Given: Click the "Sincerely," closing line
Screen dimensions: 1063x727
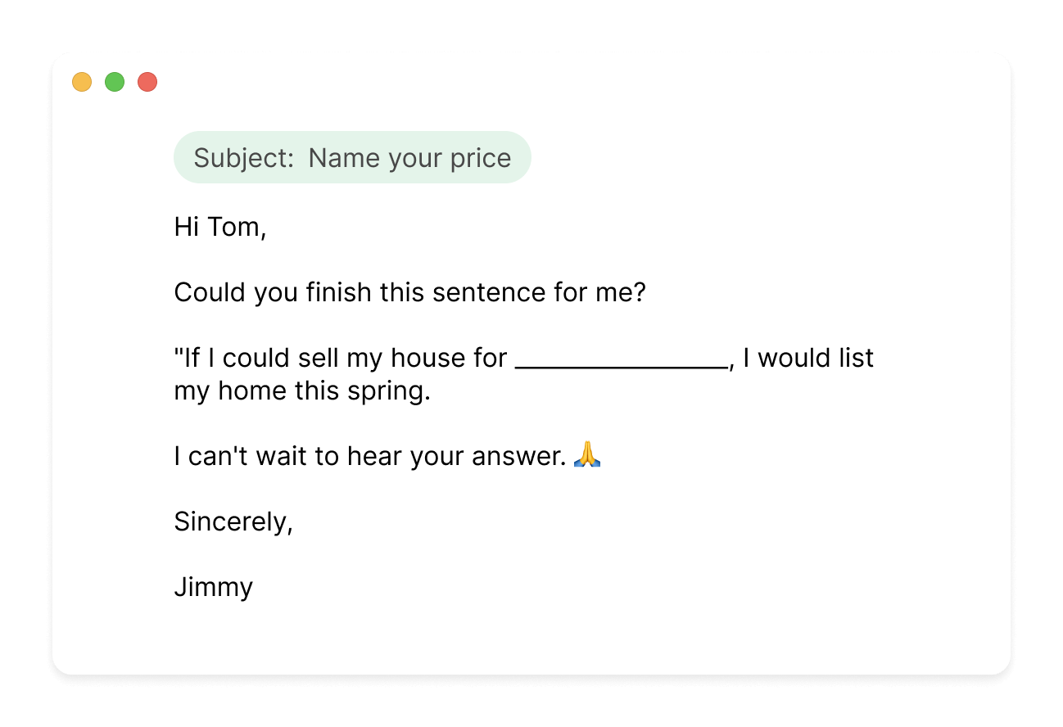Looking at the screenshot, I should click(x=233, y=522).
